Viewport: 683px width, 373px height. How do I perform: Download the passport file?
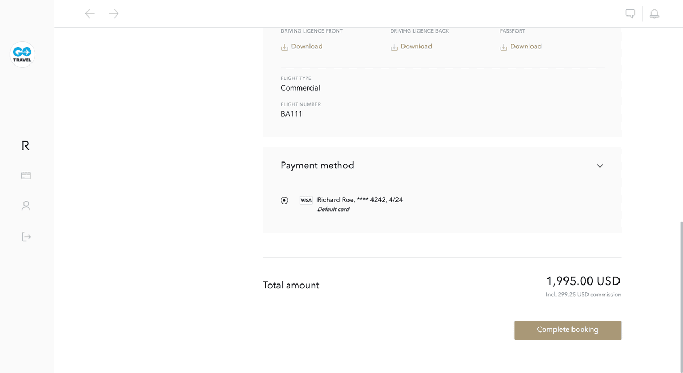coord(525,47)
